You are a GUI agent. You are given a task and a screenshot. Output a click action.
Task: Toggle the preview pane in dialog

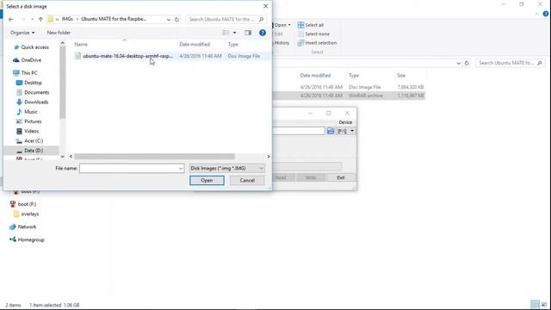click(248, 33)
